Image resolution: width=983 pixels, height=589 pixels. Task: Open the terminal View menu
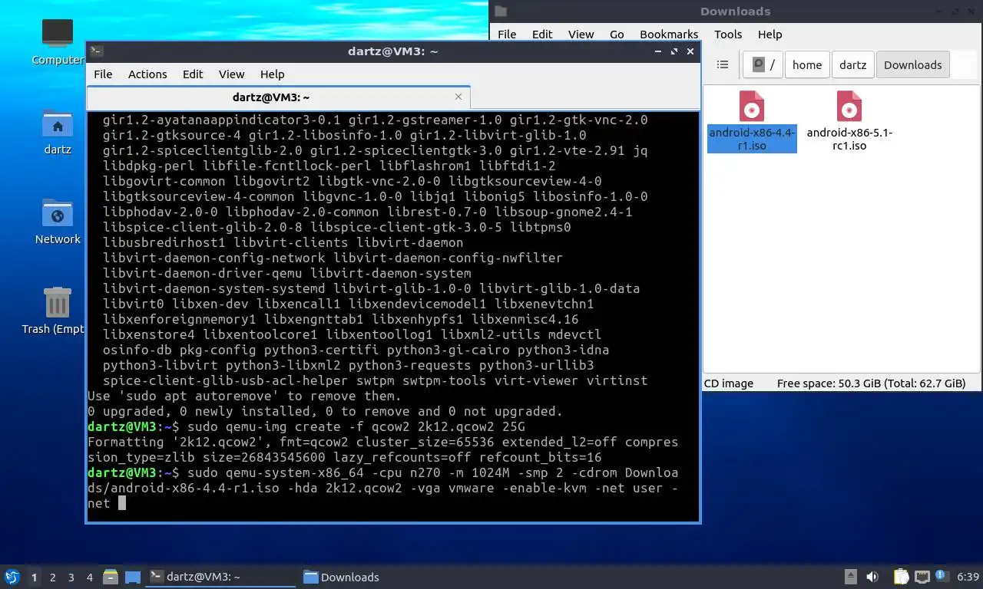coord(231,74)
